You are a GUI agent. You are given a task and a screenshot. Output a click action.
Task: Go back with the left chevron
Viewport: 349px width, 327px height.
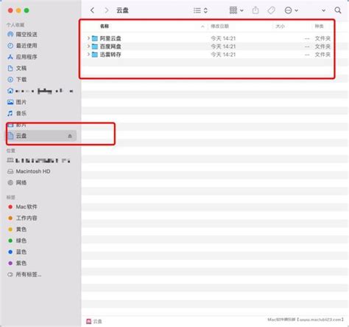[x=92, y=10]
